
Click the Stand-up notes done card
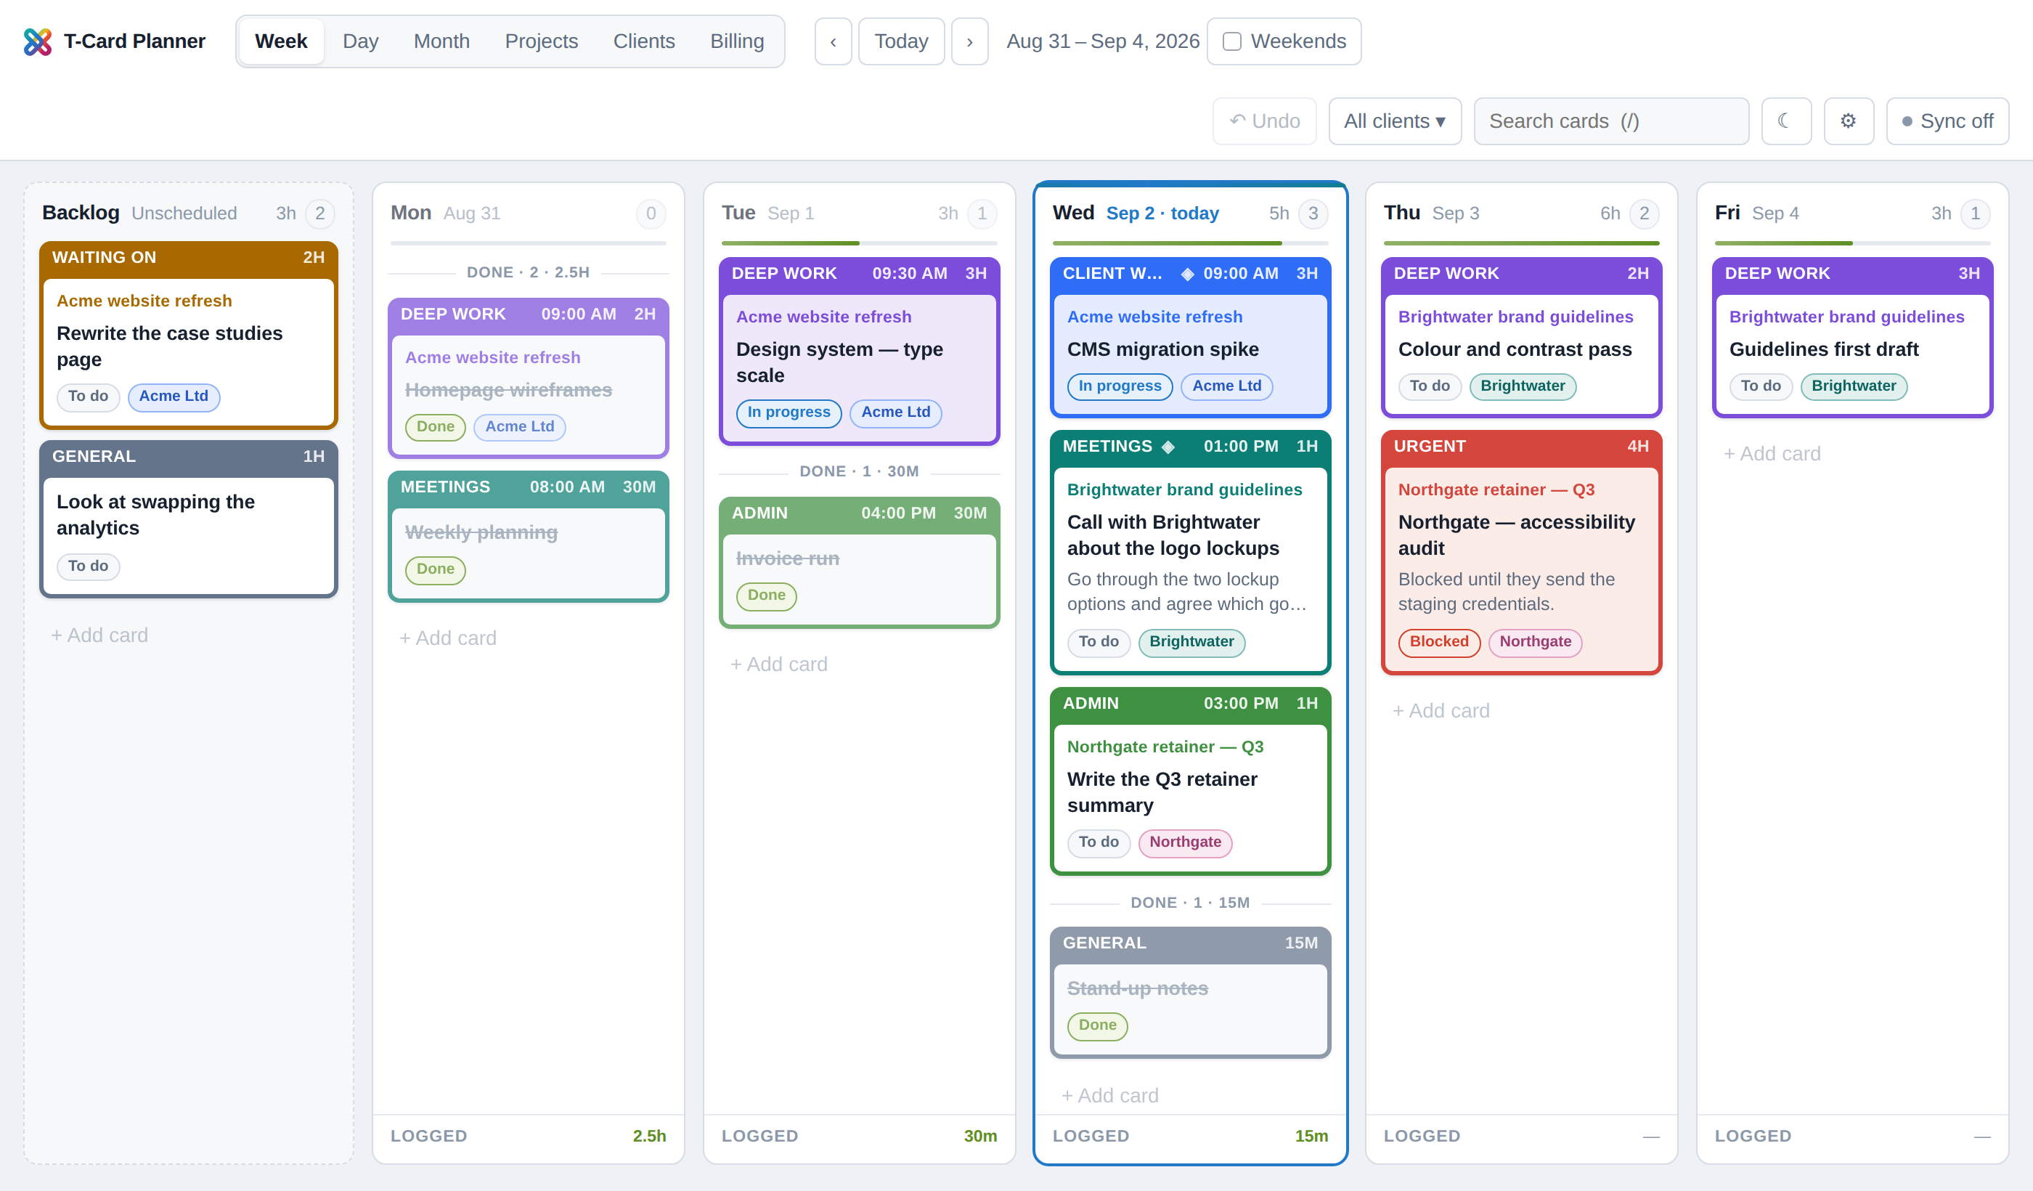coord(1190,992)
